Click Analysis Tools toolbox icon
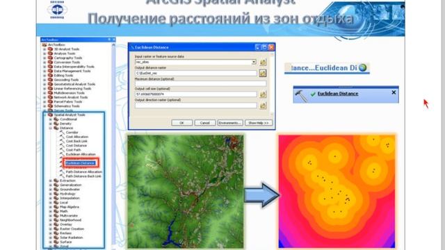445x250 pixels. [x=50, y=53]
